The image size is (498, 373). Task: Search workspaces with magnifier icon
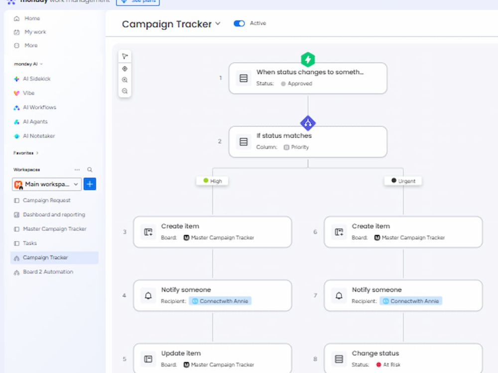pyautogui.click(x=90, y=170)
